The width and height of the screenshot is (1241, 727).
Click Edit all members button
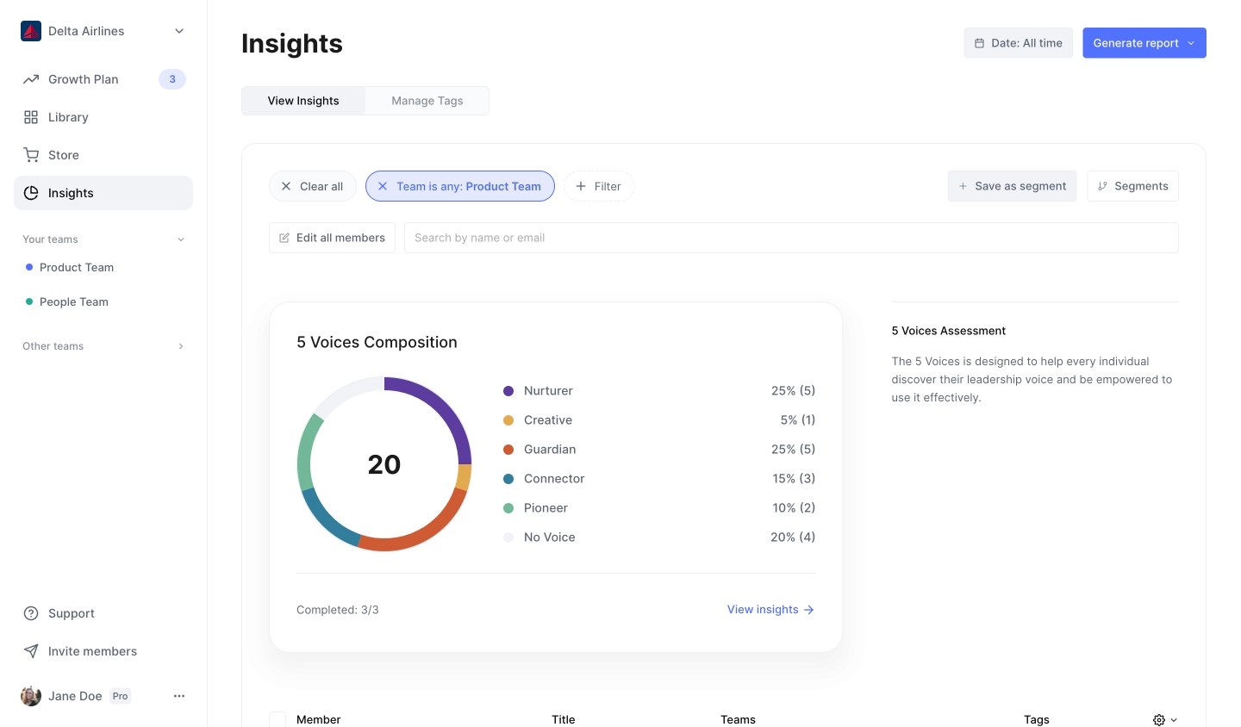(x=332, y=238)
